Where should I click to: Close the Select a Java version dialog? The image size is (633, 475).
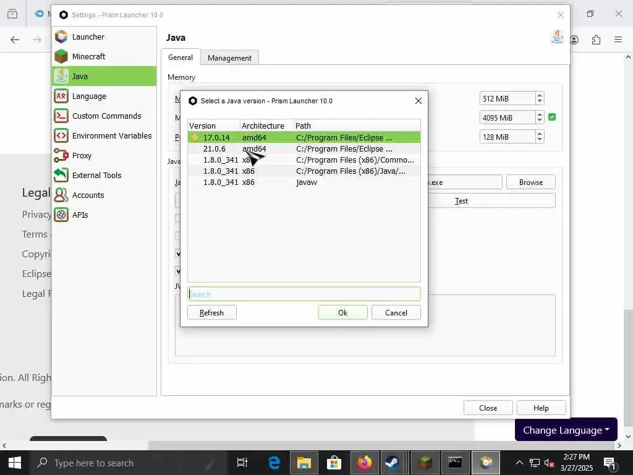click(x=418, y=101)
